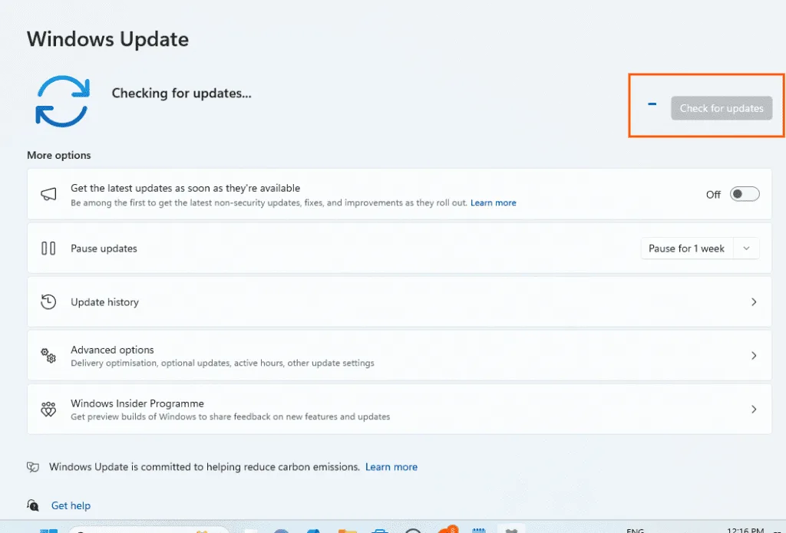This screenshot has height=533, width=786.
Task: Toggle 'Get the latest updates as soon as available' switch
Action: point(745,194)
